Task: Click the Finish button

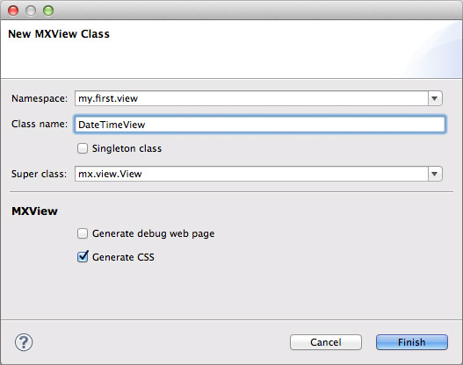Action: pos(412,342)
